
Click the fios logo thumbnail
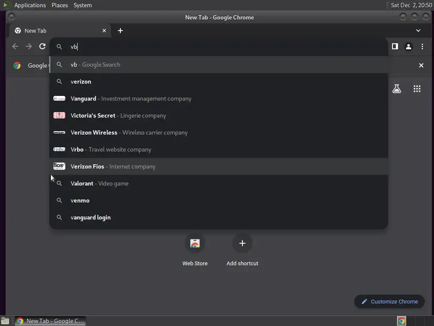coord(59,166)
